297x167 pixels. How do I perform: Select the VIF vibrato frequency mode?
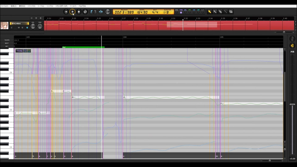point(198,12)
